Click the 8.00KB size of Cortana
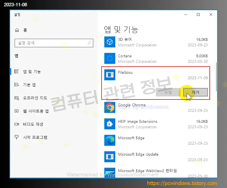The height and width of the screenshot is (188, 227). pos(202,56)
